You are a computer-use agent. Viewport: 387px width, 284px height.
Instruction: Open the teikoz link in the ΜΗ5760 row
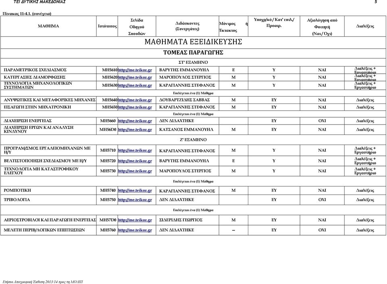[135, 230]
